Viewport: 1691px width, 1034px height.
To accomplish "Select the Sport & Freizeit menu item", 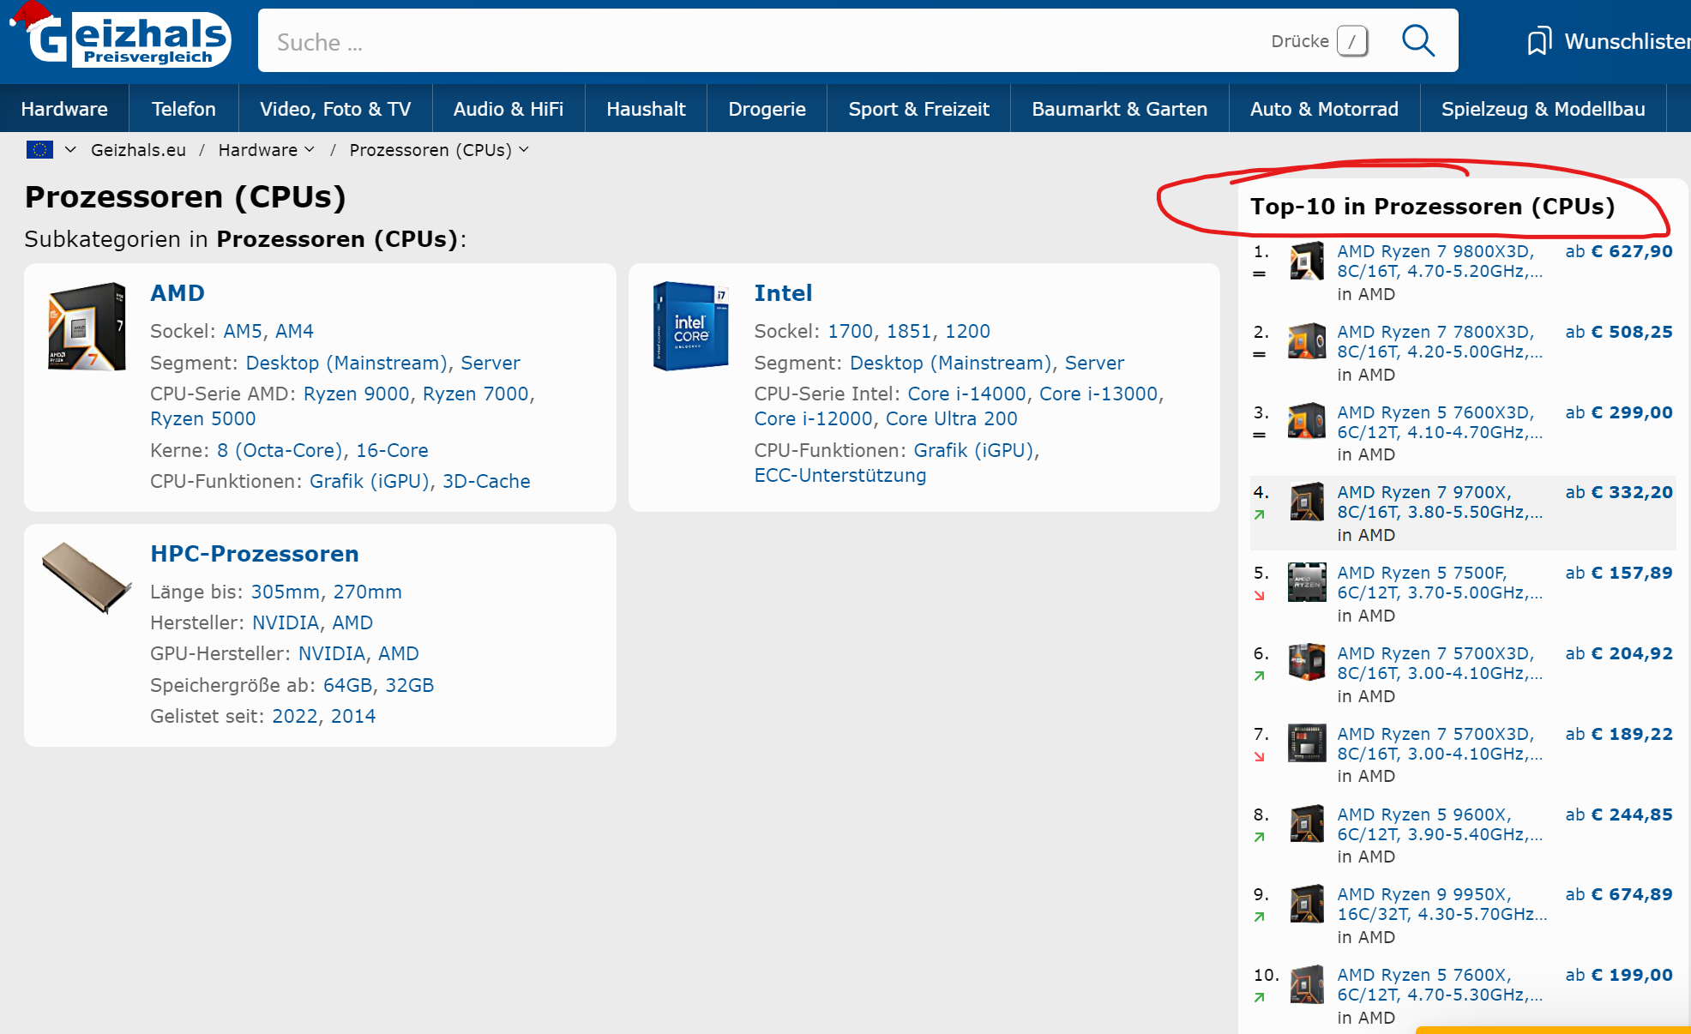I will coord(918,109).
